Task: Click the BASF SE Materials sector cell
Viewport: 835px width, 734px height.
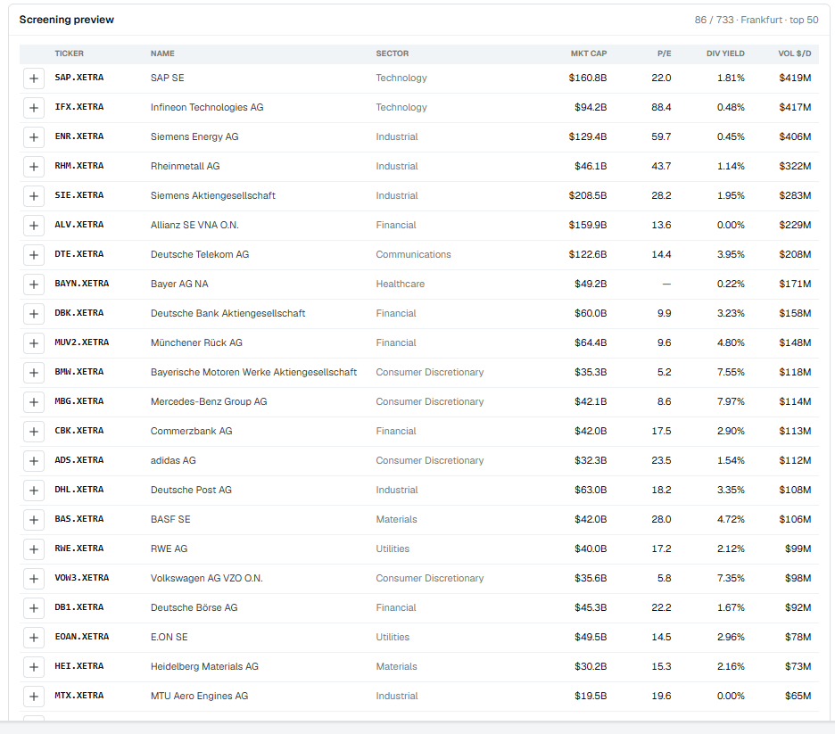Action: tap(396, 519)
